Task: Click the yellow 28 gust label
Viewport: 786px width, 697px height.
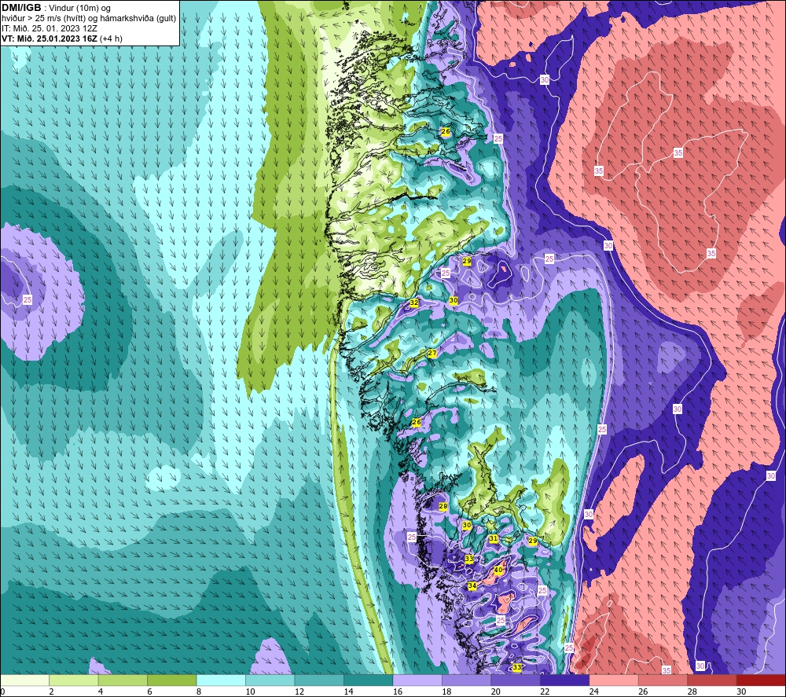Action: [x=443, y=506]
